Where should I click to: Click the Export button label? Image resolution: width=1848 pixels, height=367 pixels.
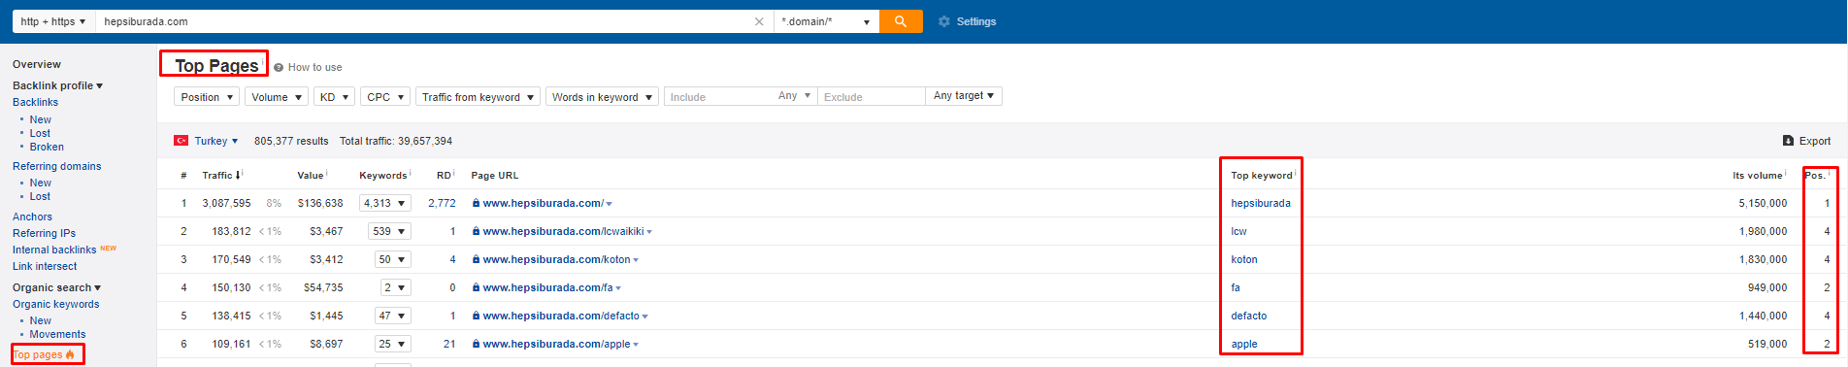click(x=1815, y=141)
